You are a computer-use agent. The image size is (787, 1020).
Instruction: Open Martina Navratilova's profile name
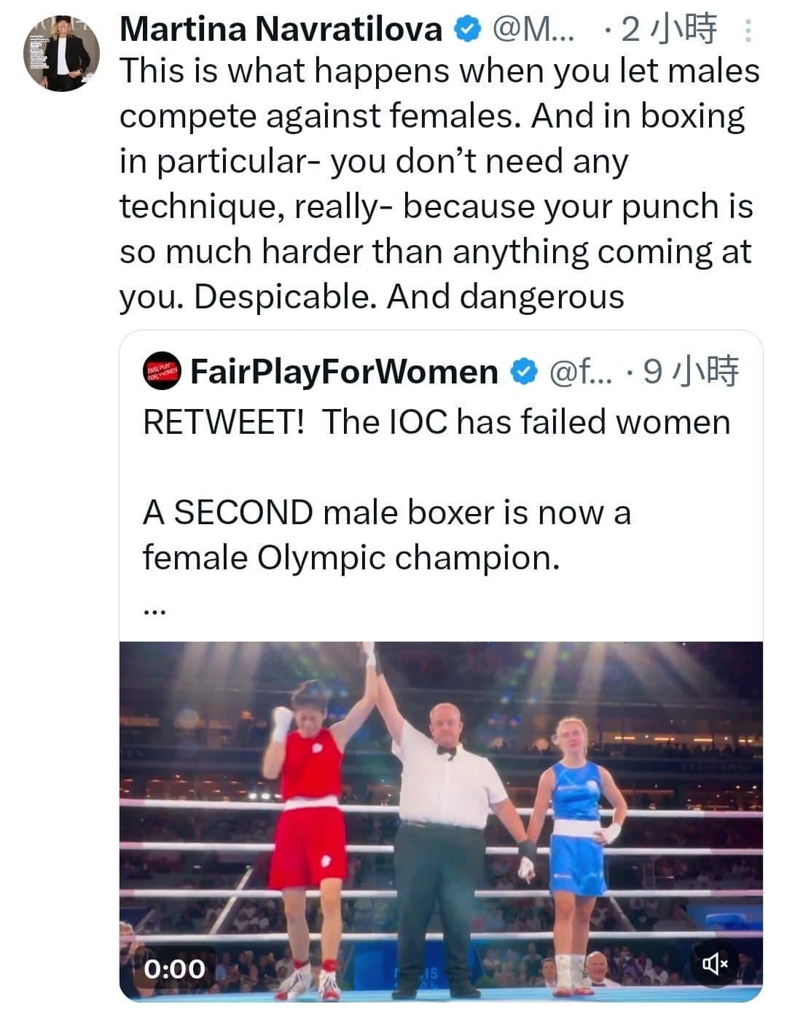(x=281, y=29)
